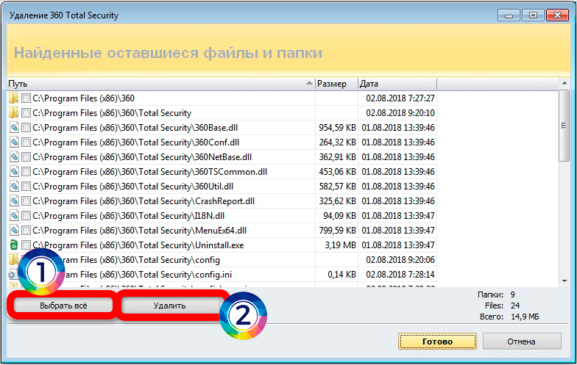Screen dimensions: 577x365
Task: Click the I18N.dll file icon
Action: [x=14, y=216]
